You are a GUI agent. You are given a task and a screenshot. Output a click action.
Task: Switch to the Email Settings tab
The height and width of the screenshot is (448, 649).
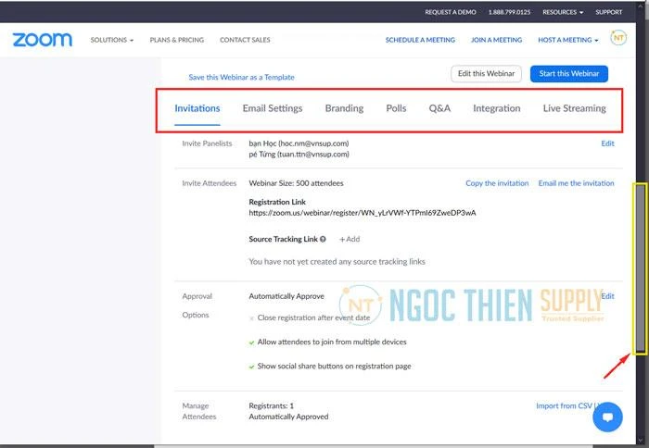click(272, 108)
